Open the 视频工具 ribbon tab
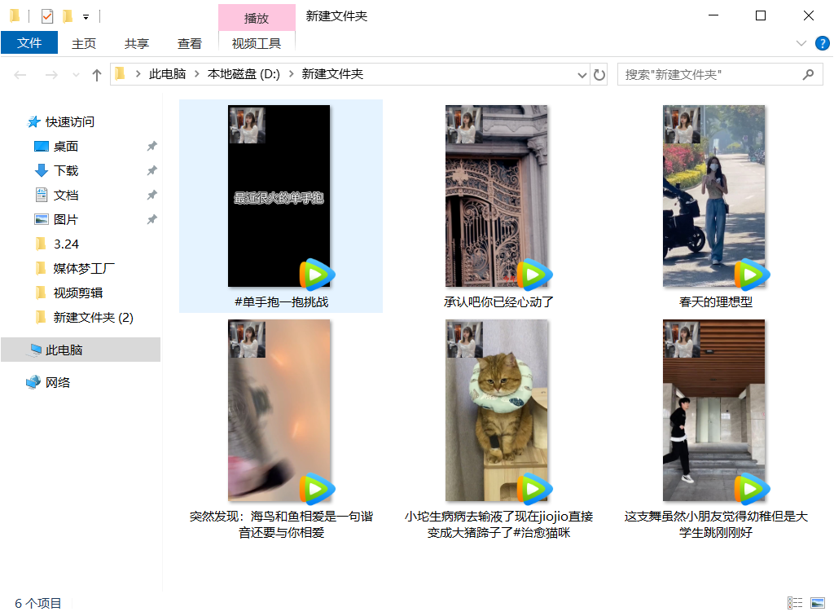The height and width of the screenshot is (616, 834). tap(257, 44)
